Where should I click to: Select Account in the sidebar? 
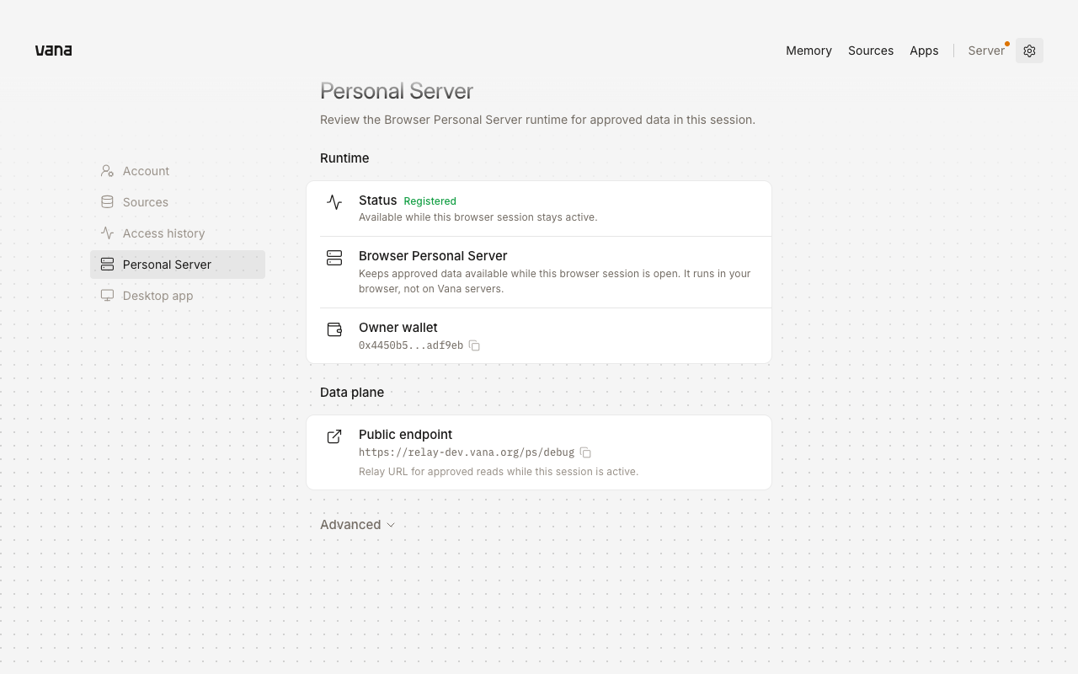click(x=178, y=171)
